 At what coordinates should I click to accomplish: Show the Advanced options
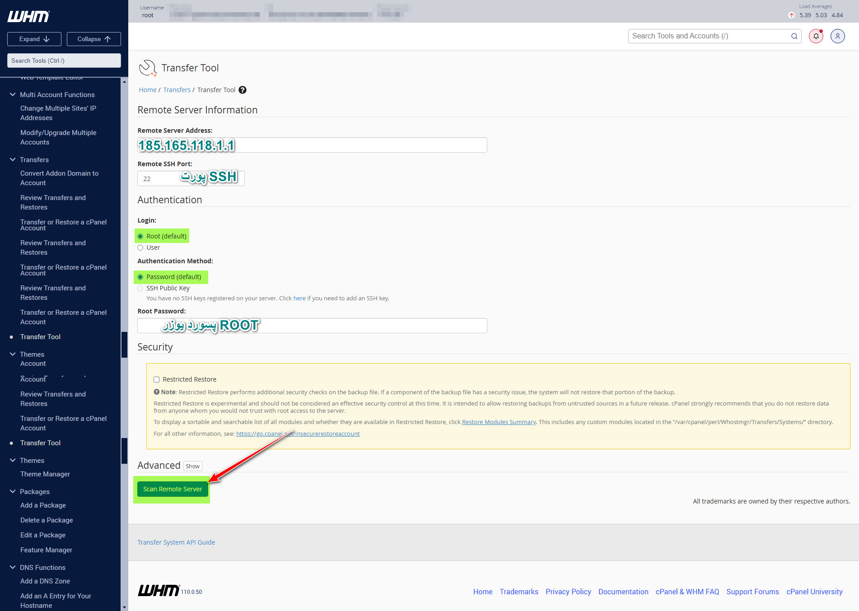tap(192, 466)
